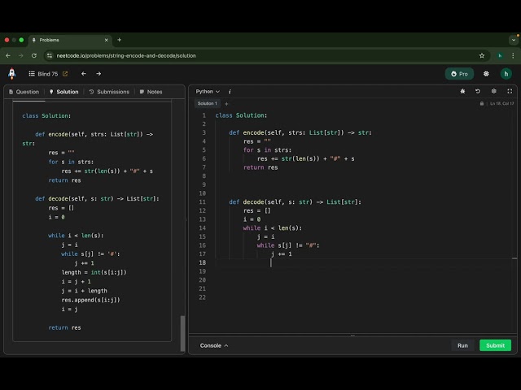Open site settings gear in header
The image size is (521, 390).
pyautogui.click(x=487, y=74)
